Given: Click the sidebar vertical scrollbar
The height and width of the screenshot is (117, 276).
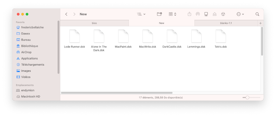Looking at the screenshot, I should 58,47.
